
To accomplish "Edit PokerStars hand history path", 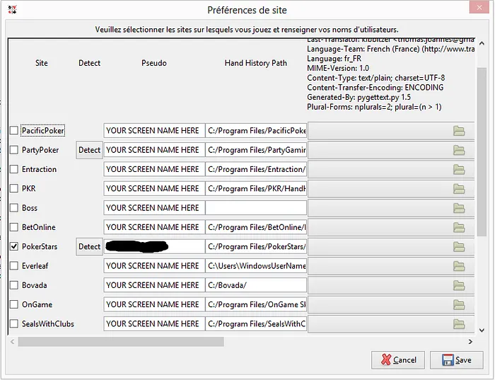I will pos(256,247).
